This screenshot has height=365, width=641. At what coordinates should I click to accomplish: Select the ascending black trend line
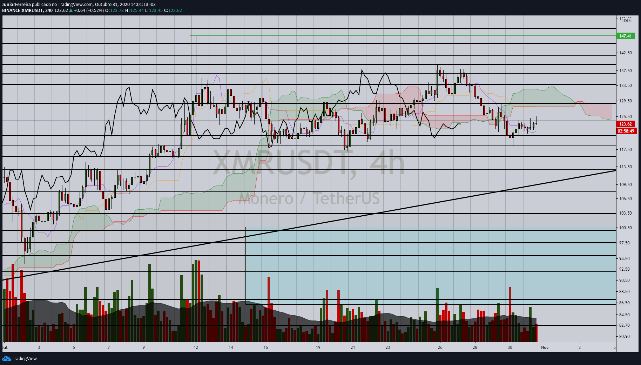coord(309,225)
